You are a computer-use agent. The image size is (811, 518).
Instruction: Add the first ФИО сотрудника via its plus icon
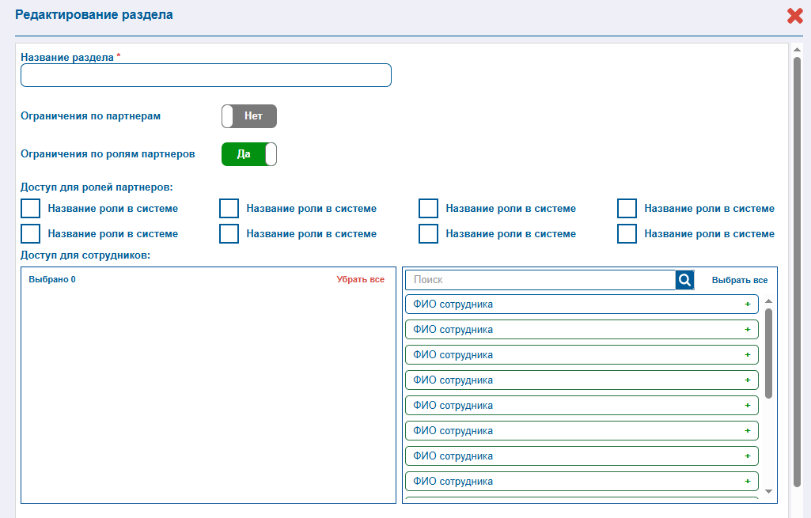(748, 304)
